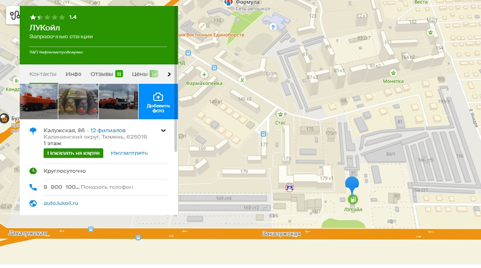Image resolution: width=481 pixels, height=268 pixels.
Task: Click the Монетка label on map
Action: [393, 81]
